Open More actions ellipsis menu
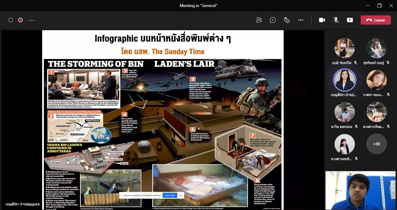Screen dimensions: 397x210 coord(301,20)
